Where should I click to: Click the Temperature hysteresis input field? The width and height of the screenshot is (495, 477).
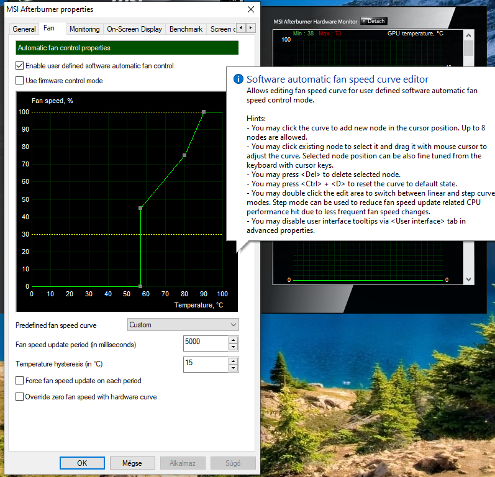(206, 365)
